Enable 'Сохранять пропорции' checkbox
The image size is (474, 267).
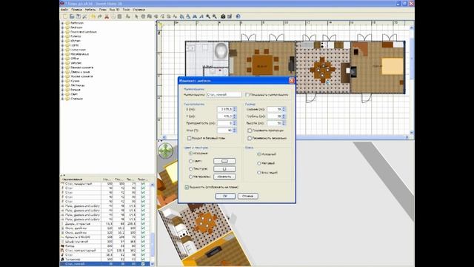(250, 131)
